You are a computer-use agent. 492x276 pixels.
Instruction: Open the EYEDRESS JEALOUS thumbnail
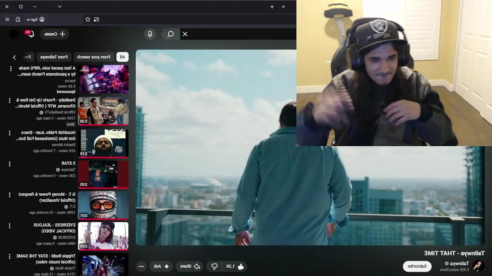[x=103, y=236]
